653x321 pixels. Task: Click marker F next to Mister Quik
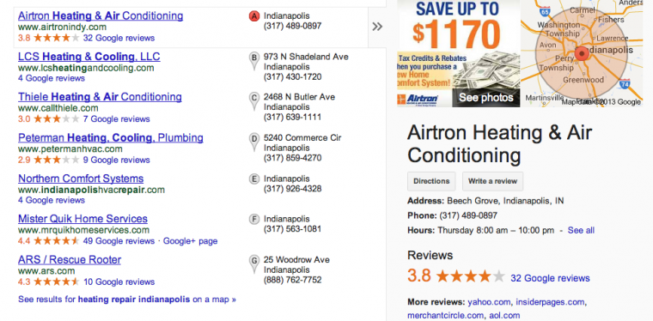[254, 220]
